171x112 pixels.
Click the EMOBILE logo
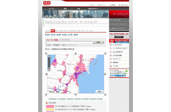pos(47,3)
